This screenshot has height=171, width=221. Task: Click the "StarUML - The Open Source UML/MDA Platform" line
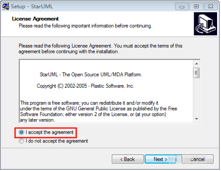91,75
